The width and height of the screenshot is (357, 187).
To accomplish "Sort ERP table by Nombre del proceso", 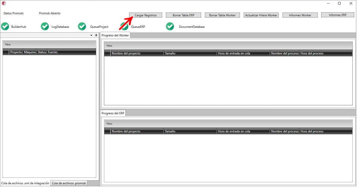I will click(x=285, y=131).
